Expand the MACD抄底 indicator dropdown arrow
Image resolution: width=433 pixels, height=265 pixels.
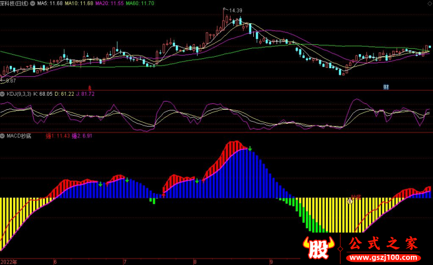[3, 136]
